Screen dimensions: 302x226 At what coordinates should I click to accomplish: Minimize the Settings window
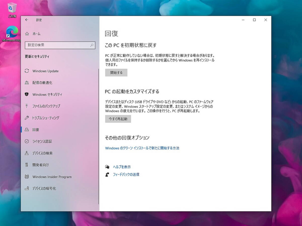point(243,20)
